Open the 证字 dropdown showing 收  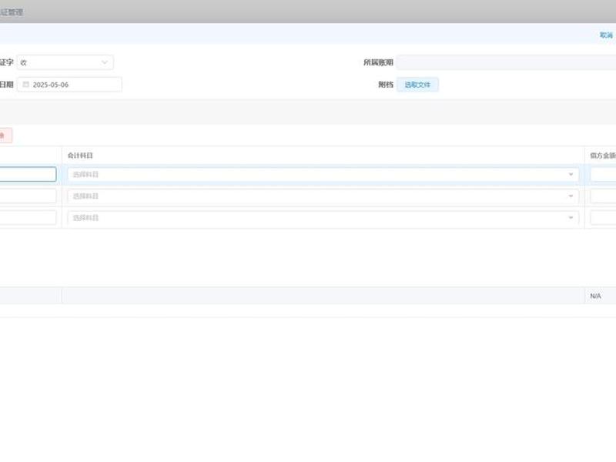tap(65, 62)
